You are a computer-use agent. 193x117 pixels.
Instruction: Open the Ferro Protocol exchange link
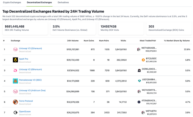tap(26, 101)
